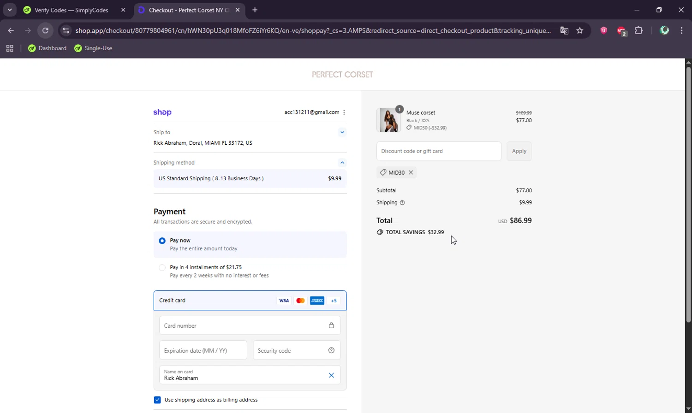Reload the checkout page
The image size is (692, 413).
pos(45,30)
